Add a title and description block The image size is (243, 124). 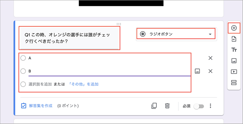[234, 50]
